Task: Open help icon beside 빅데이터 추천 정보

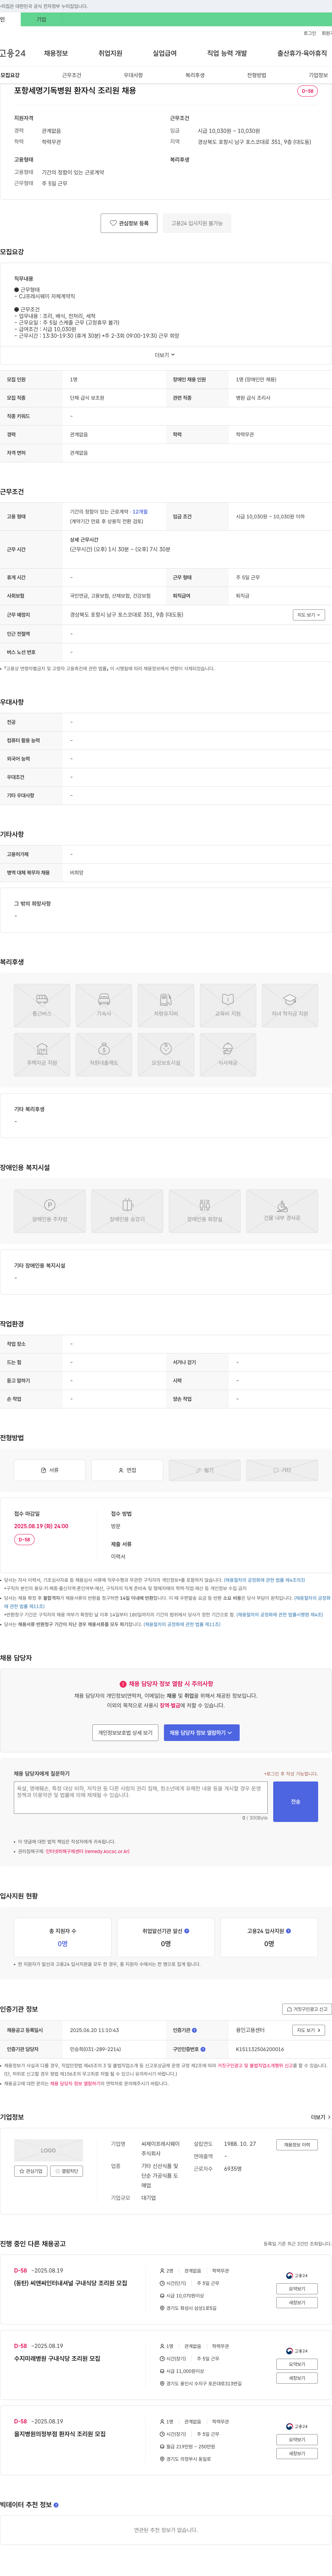Action: [56, 2505]
